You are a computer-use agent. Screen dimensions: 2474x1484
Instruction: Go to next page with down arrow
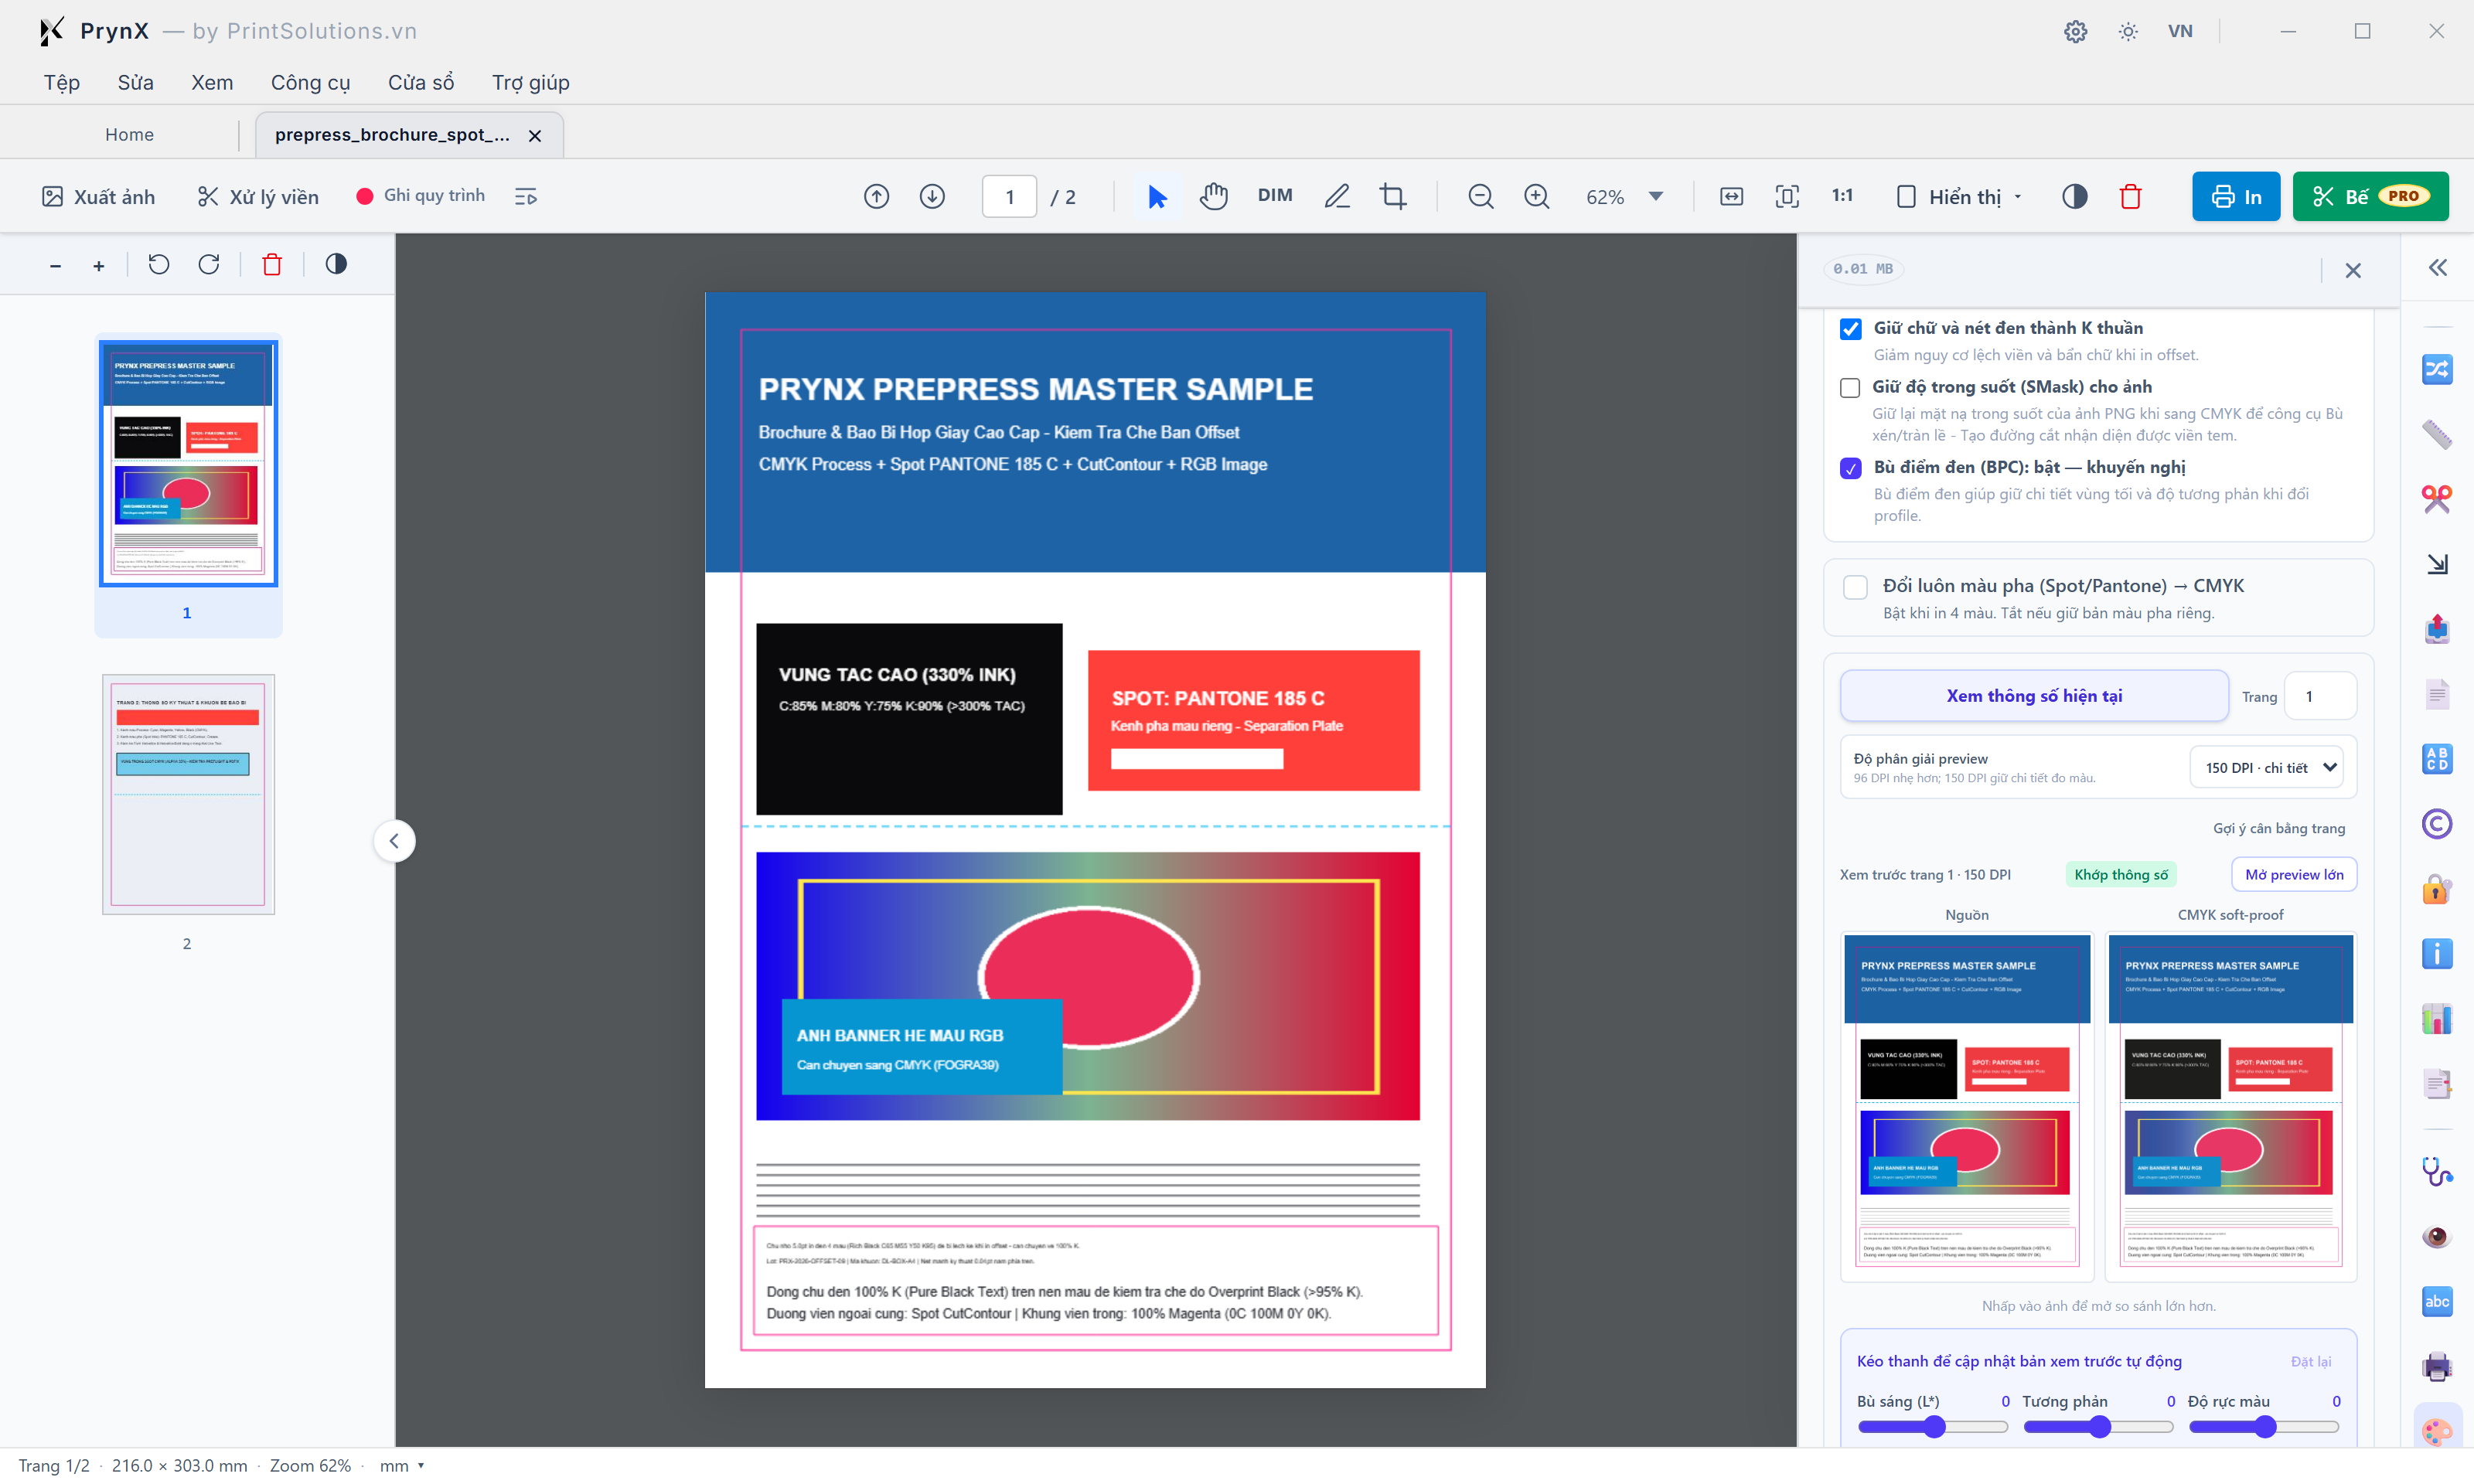click(x=932, y=197)
